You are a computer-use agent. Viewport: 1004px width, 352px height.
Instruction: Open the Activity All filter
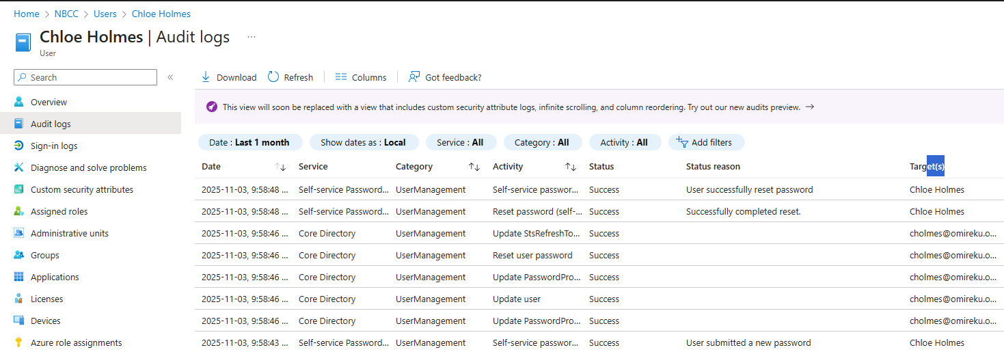[x=625, y=142]
